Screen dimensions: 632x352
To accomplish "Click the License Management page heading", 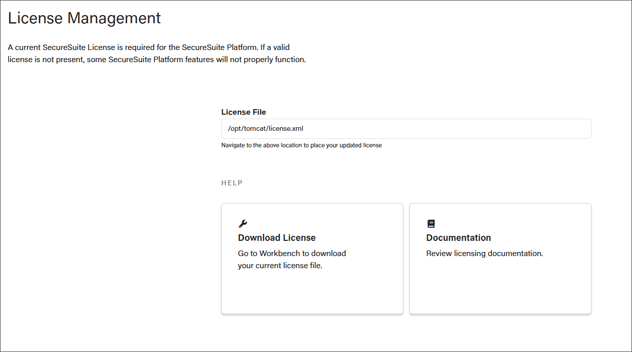I will pos(85,18).
